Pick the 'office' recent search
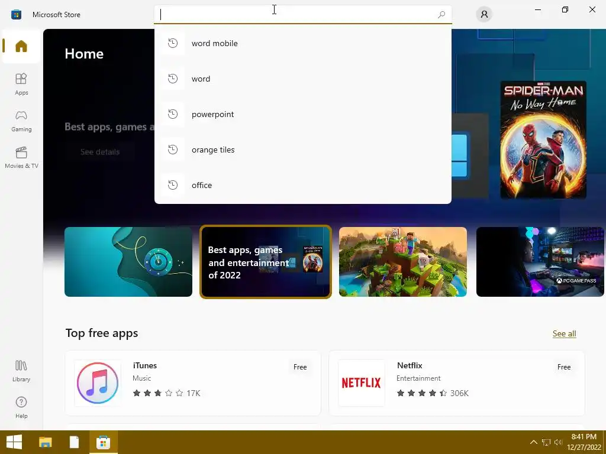Screen dimensions: 606x454 click(x=303, y=185)
